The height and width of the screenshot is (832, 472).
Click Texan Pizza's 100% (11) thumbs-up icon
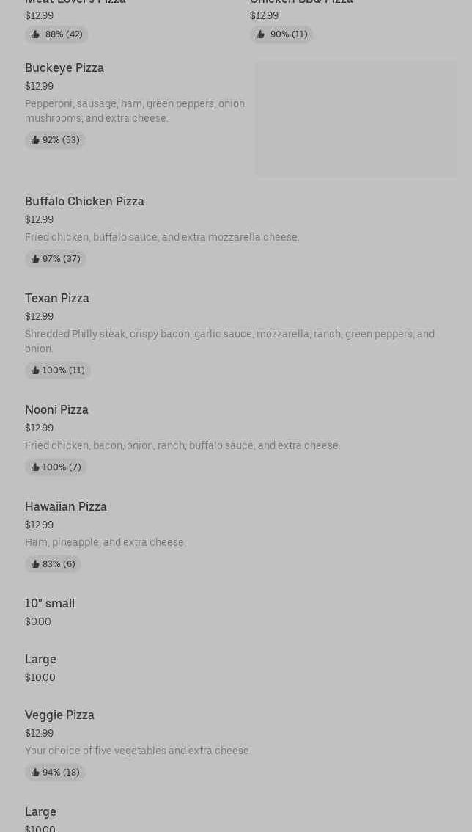click(x=35, y=371)
